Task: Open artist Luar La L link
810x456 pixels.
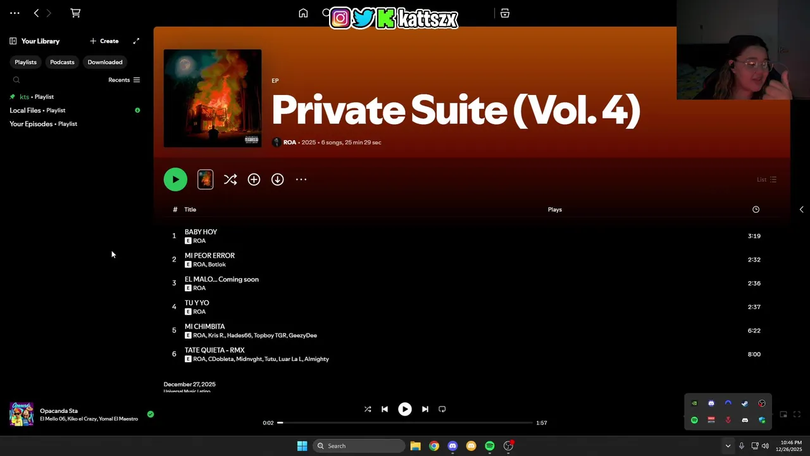Action: click(290, 359)
